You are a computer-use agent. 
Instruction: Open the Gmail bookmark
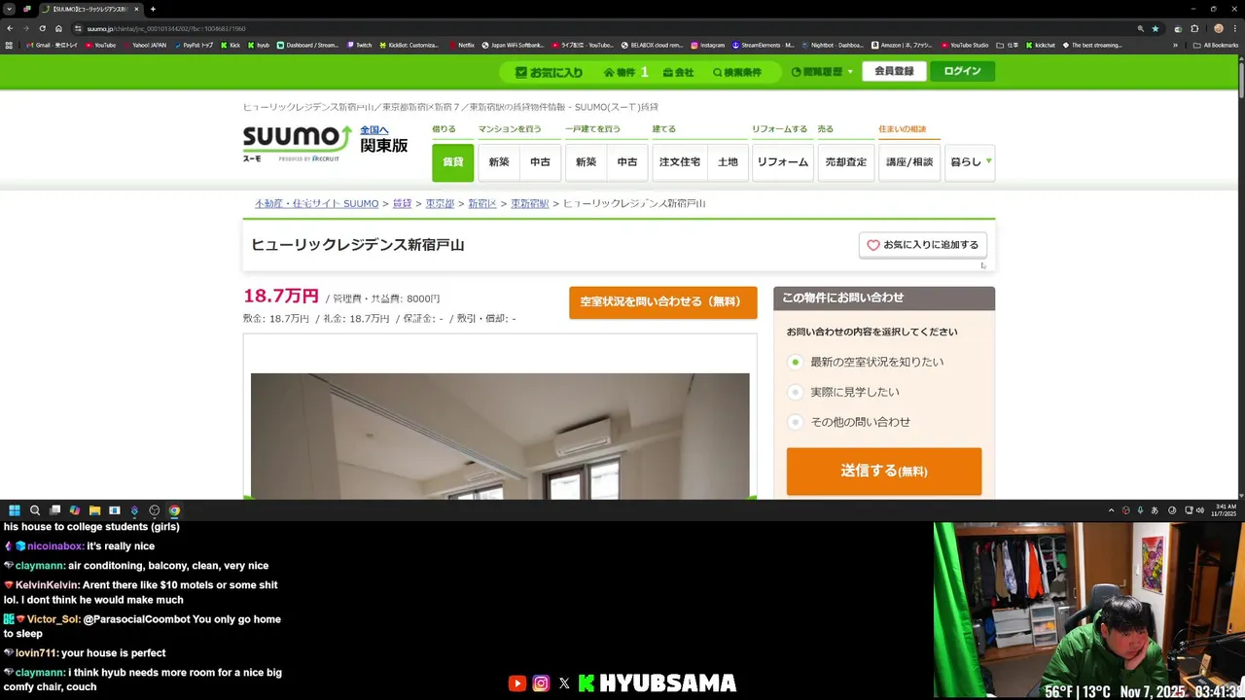pyautogui.click(x=52, y=45)
